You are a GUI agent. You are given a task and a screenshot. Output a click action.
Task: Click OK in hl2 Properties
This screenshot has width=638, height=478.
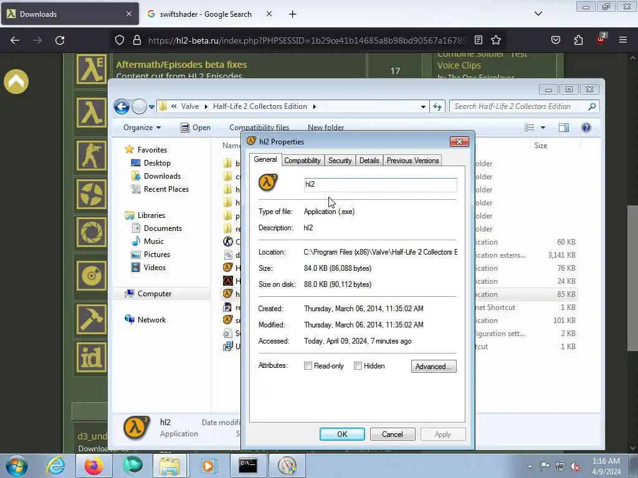tap(342, 434)
